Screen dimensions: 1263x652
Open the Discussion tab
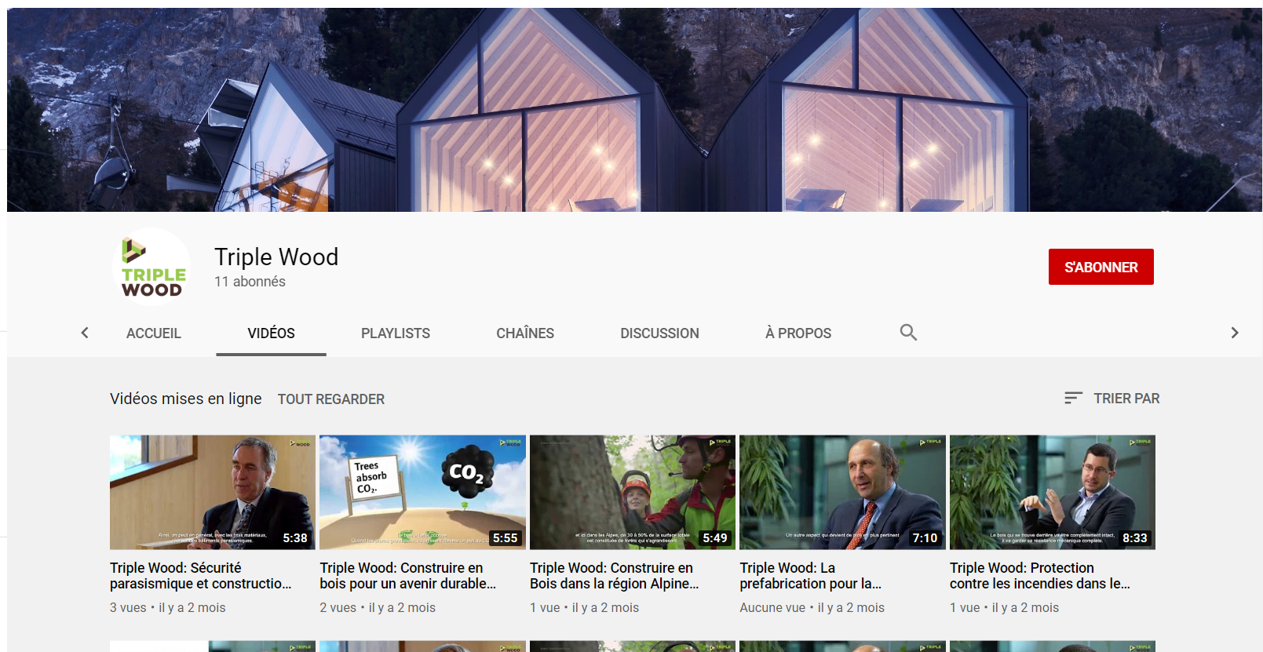tap(659, 333)
